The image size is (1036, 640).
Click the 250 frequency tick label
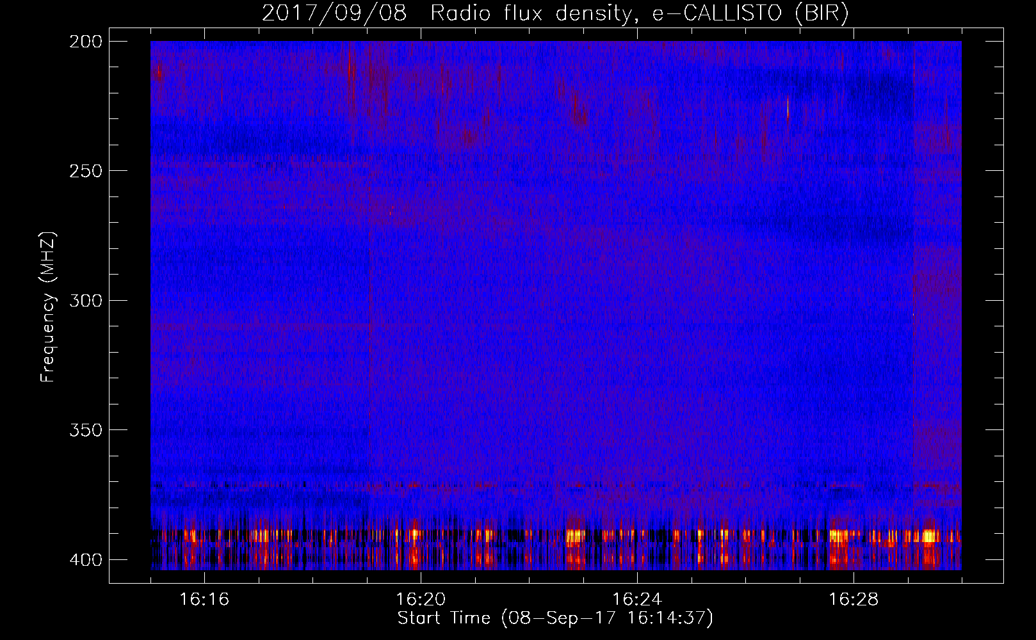[86, 171]
